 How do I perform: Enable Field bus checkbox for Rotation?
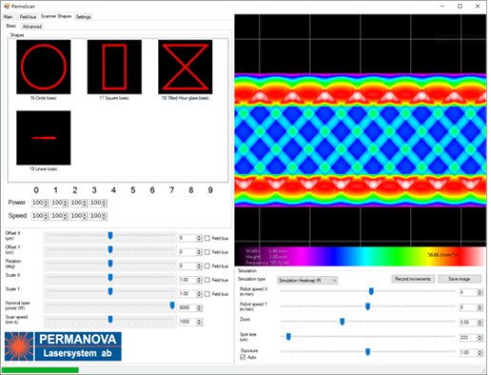tap(207, 266)
